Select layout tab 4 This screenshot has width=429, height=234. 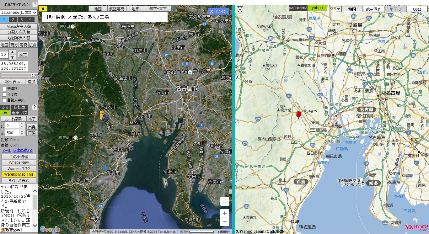(30, 19)
